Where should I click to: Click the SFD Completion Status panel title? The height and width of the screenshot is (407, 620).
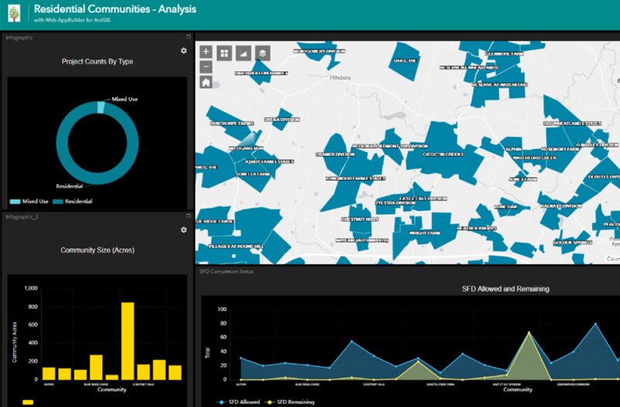(x=226, y=271)
